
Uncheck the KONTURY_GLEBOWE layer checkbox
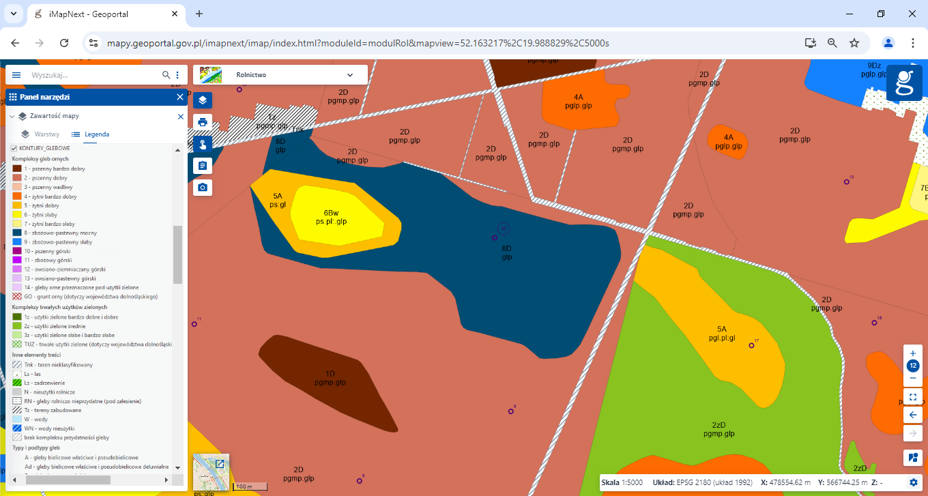coord(14,148)
